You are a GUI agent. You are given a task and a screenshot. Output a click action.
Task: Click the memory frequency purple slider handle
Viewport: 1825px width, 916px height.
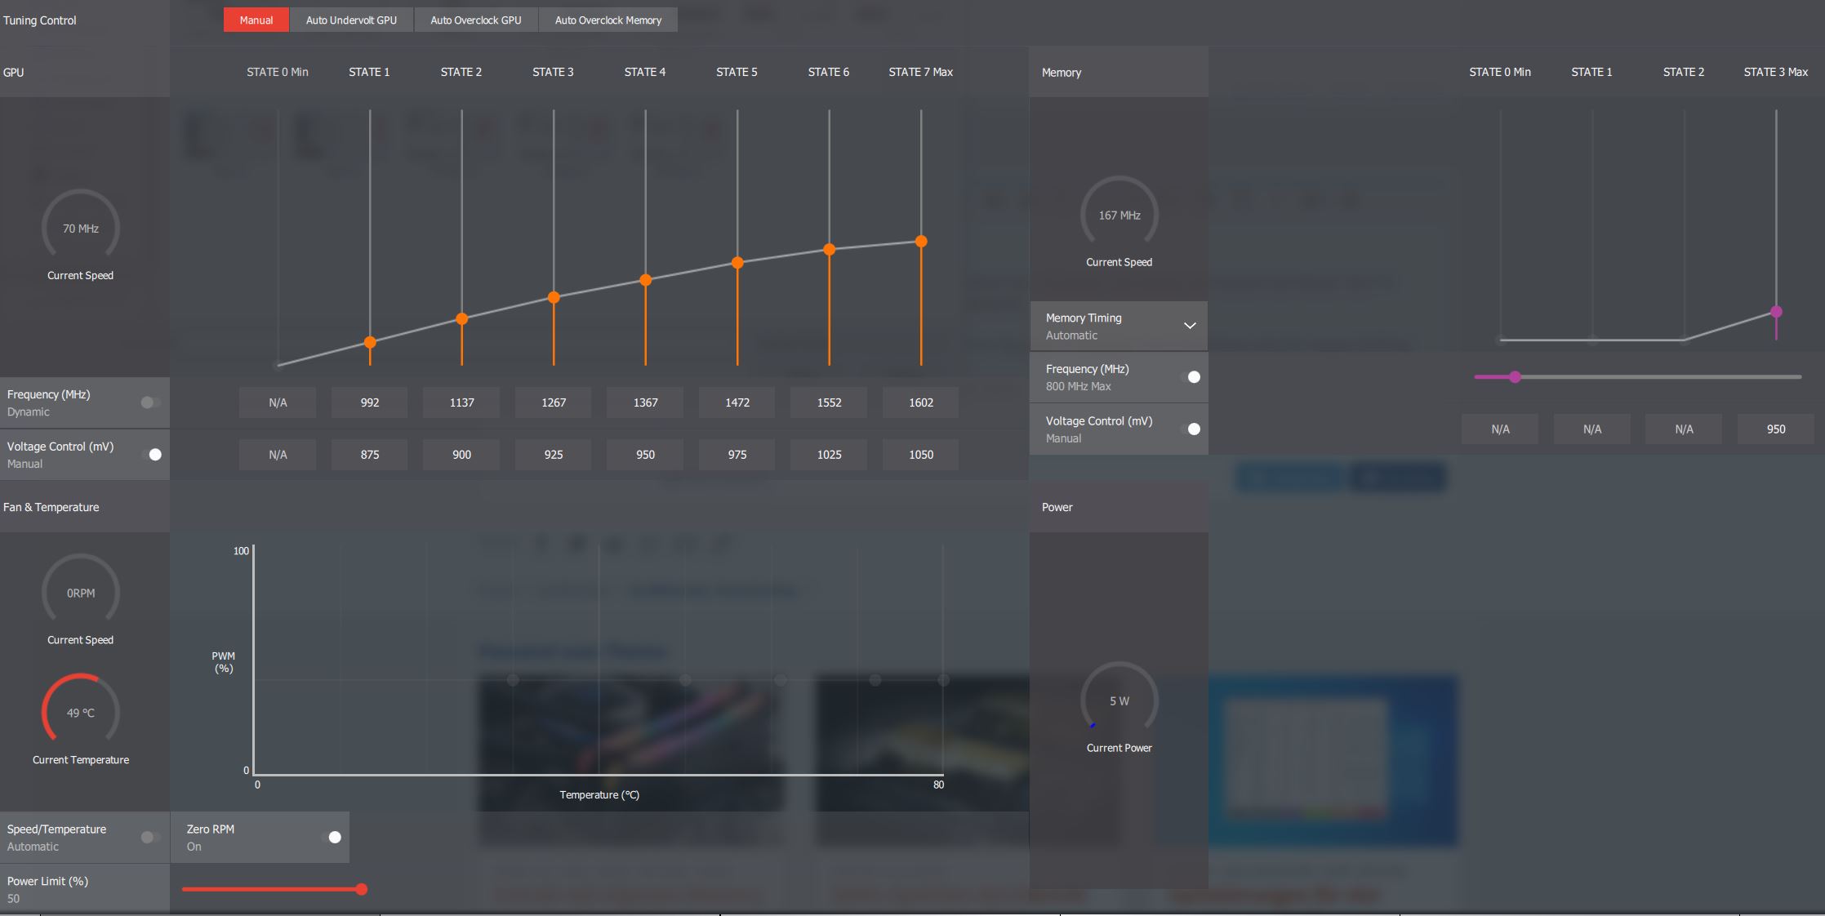pos(1515,377)
